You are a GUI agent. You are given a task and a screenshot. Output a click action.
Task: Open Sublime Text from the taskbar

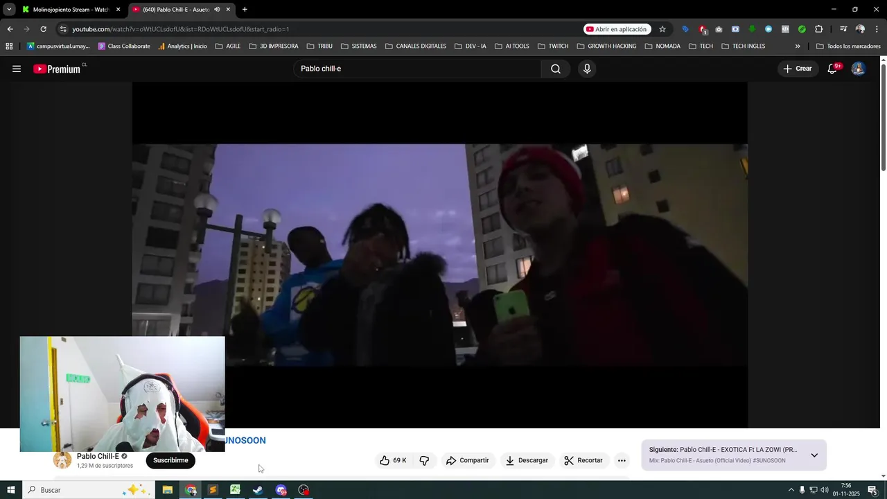tap(213, 490)
